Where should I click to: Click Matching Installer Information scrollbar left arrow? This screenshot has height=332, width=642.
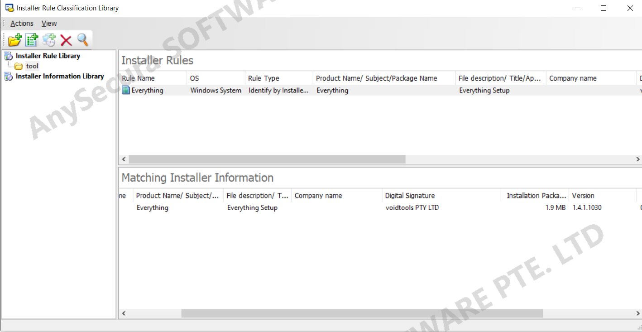(x=124, y=313)
